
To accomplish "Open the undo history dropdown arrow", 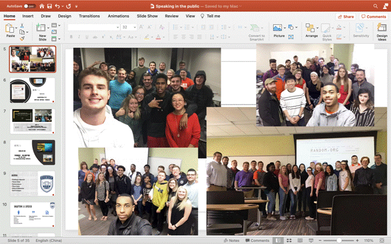I will click(62, 6).
